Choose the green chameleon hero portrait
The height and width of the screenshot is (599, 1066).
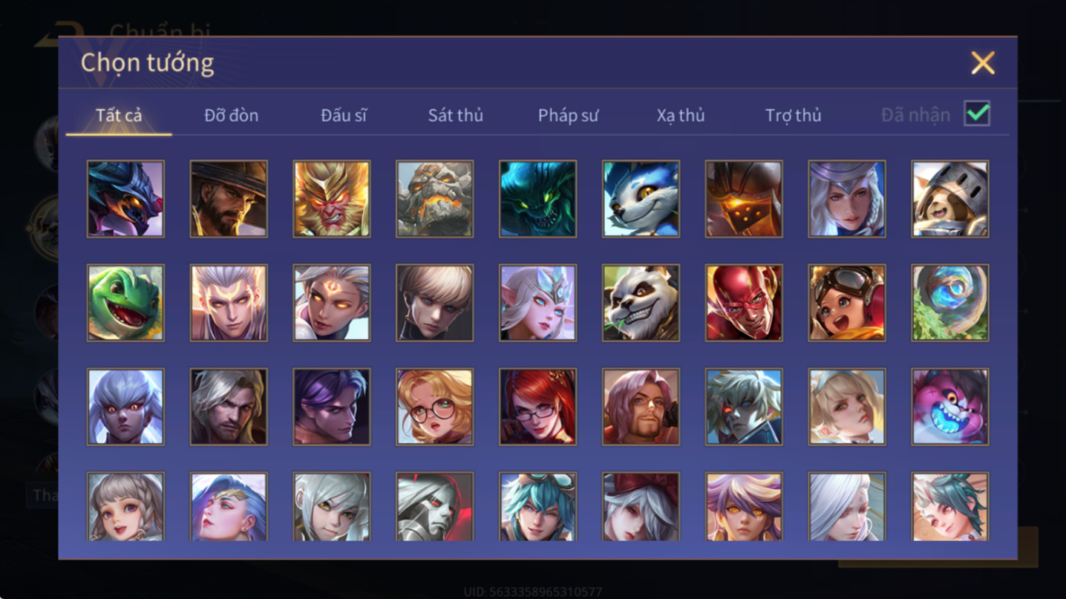click(125, 303)
